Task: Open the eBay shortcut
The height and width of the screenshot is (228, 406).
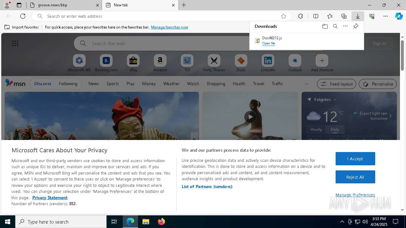Action: tap(133, 63)
